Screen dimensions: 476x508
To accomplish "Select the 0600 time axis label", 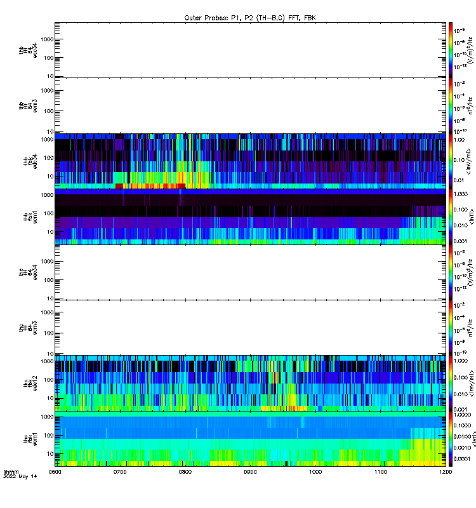I will (x=55, y=472).
